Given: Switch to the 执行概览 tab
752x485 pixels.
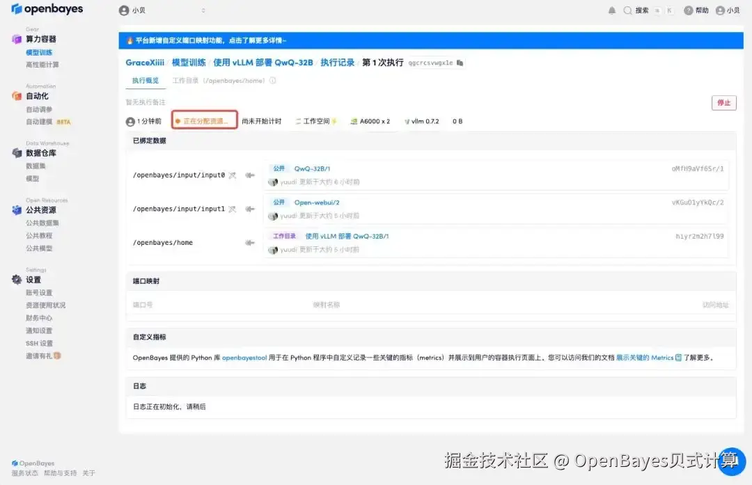Looking at the screenshot, I should pos(146,81).
